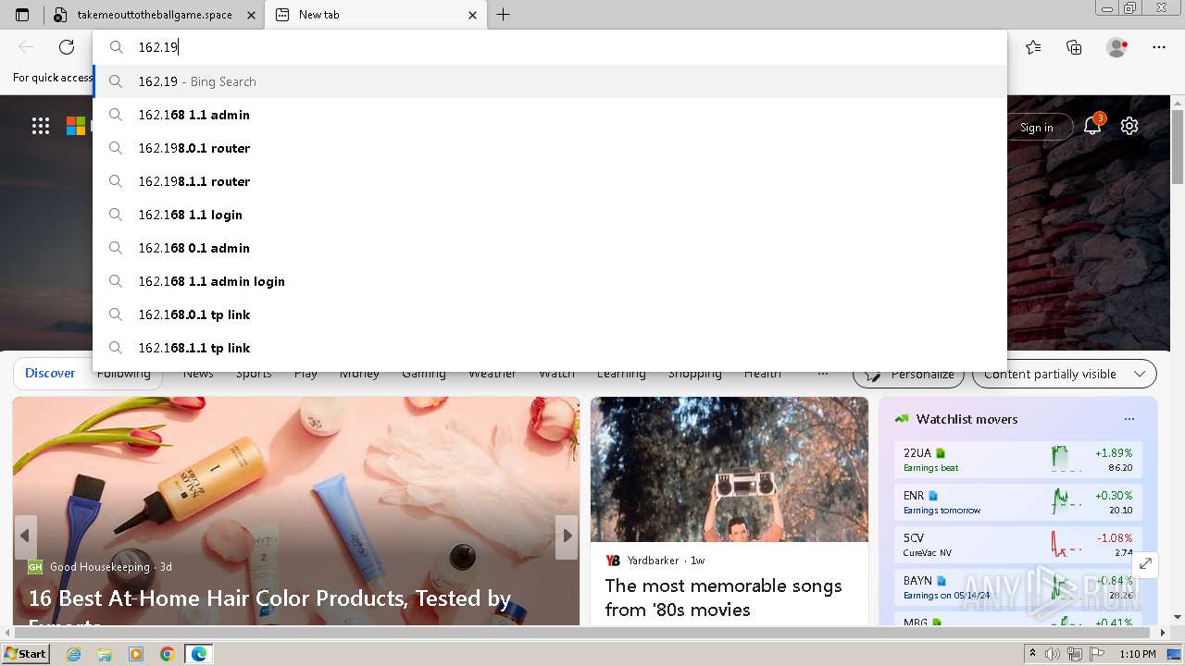
Task: Select the Discover feed tab
Action: coord(50,373)
